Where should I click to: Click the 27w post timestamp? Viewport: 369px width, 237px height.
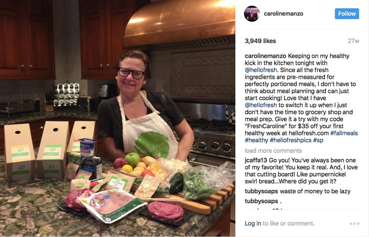point(354,41)
